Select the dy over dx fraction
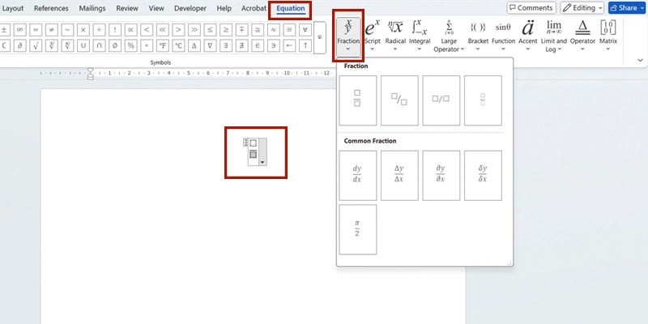 pos(357,175)
